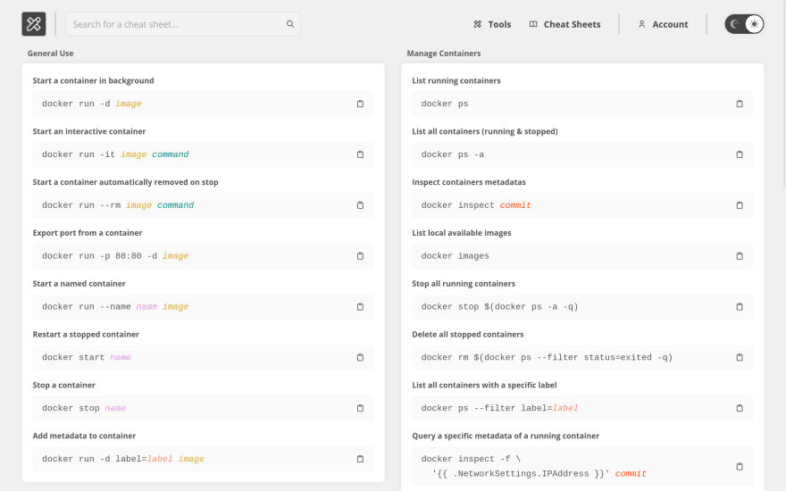Copy the 'docker stop $(docker ps -a -q)' command
Screen dimensions: 786x491
tap(740, 306)
